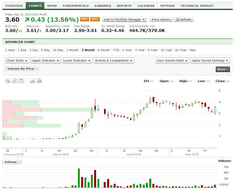Select the 6 Month time range
This screenshot has height=189, width=237.
tap(104, 50)
